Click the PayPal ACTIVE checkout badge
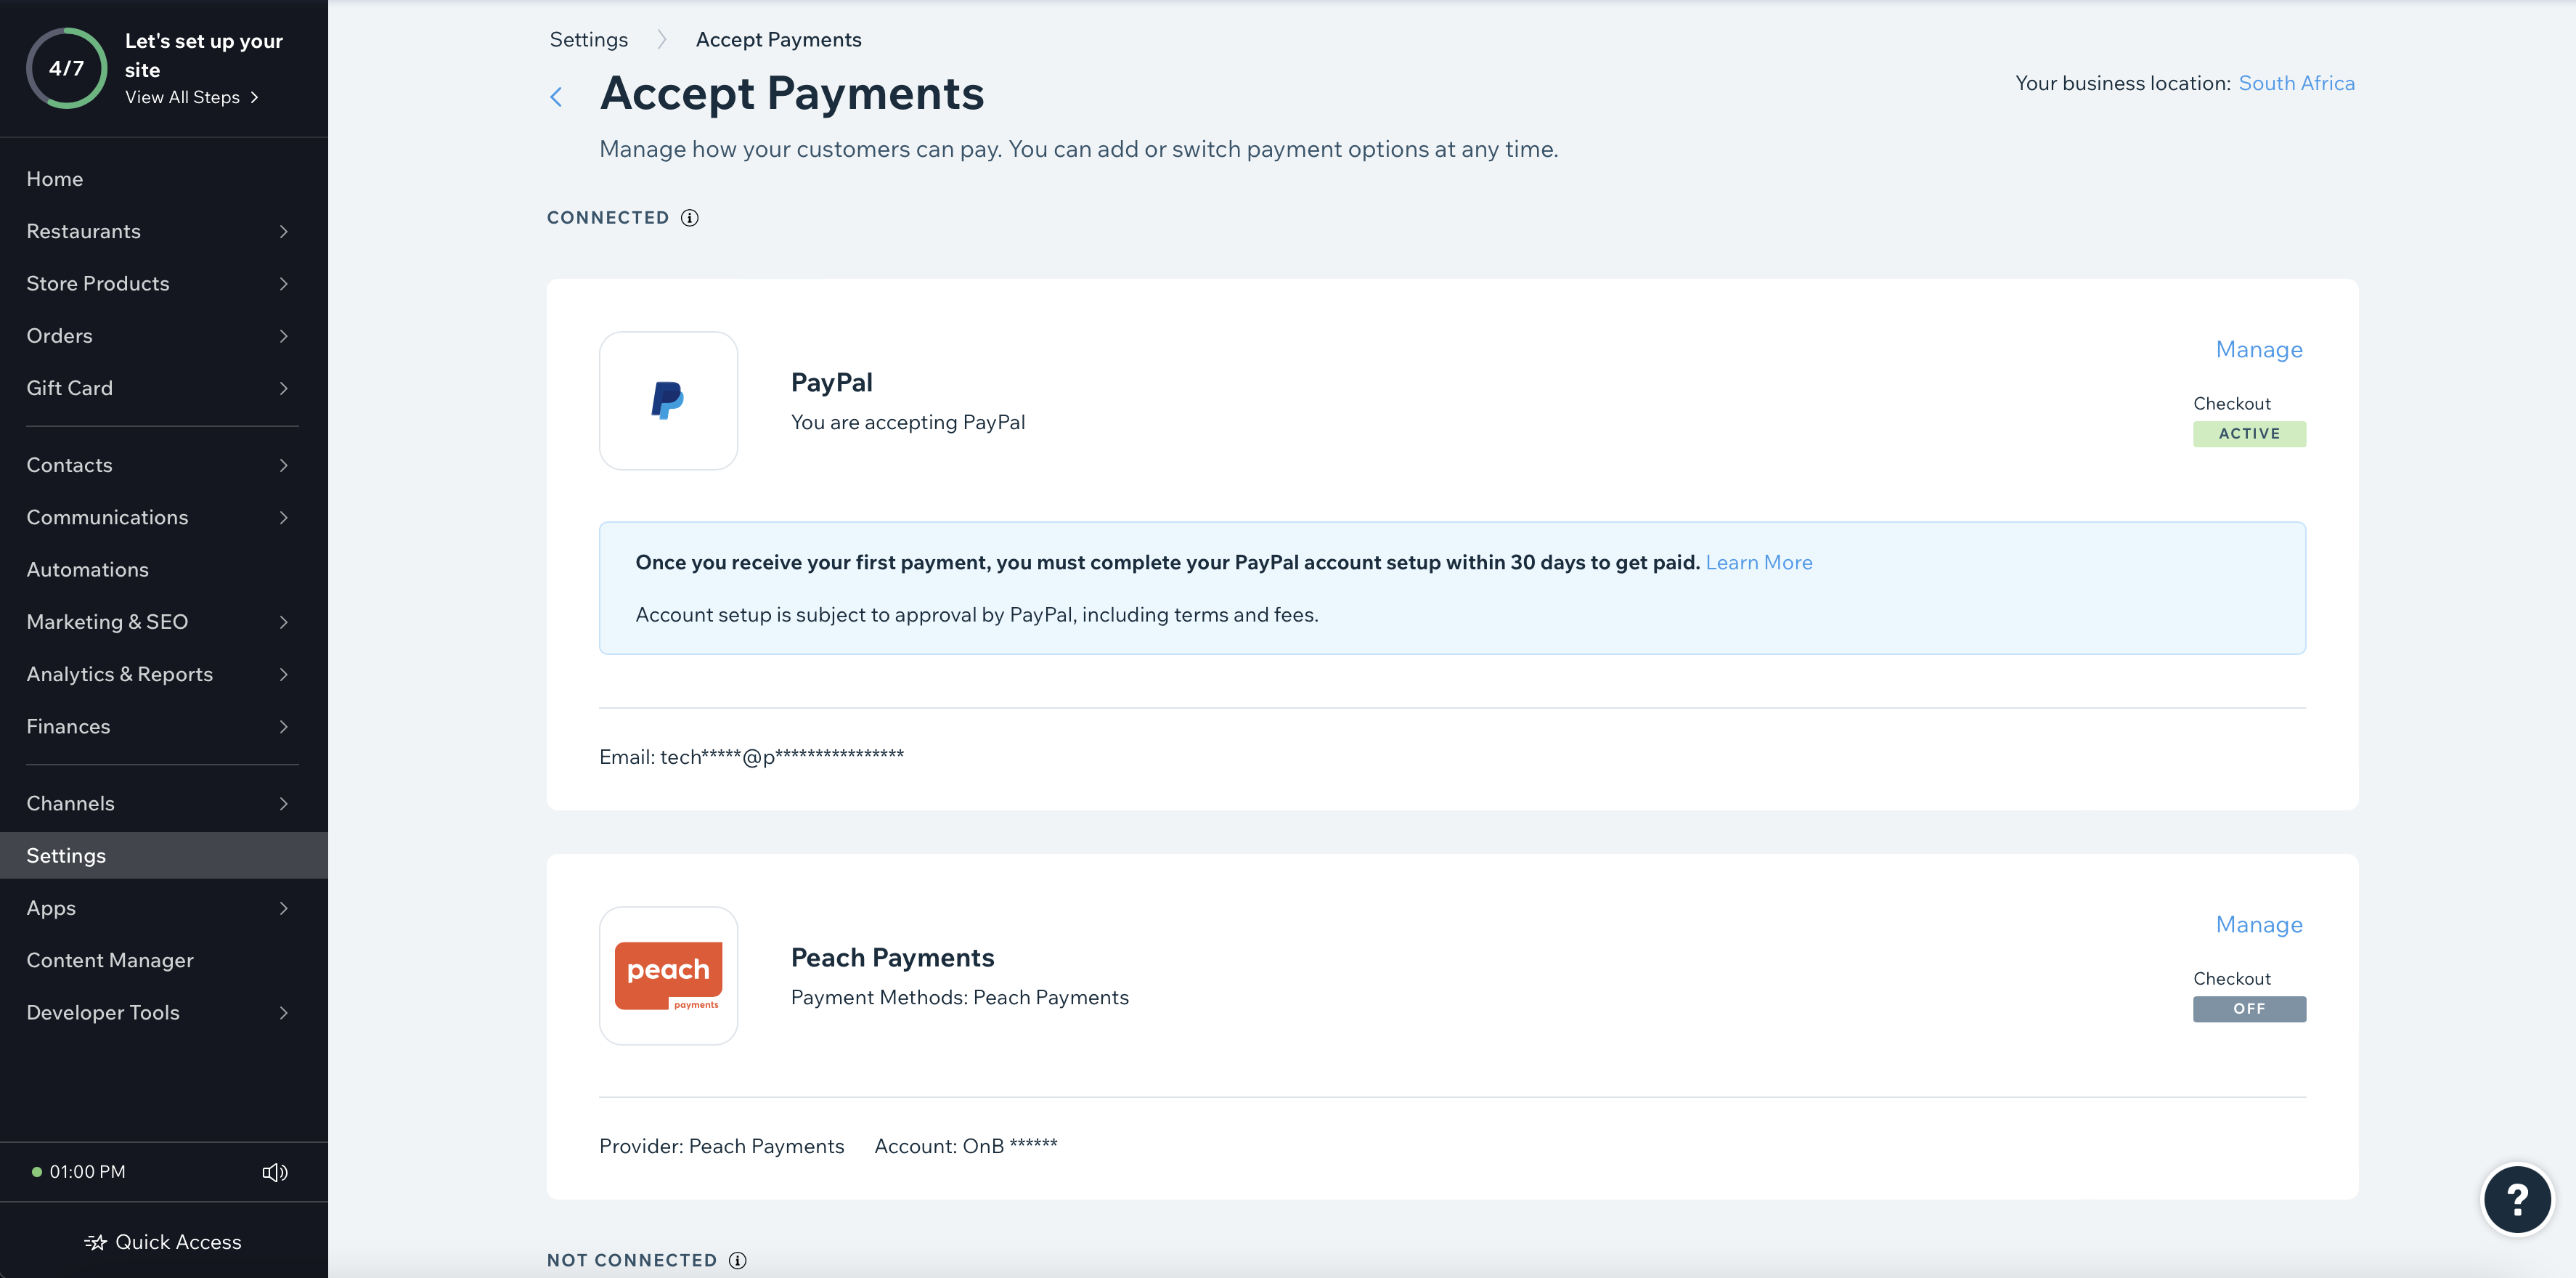Screen dimensions: 2576x1278 click(x=2249, y=434)
